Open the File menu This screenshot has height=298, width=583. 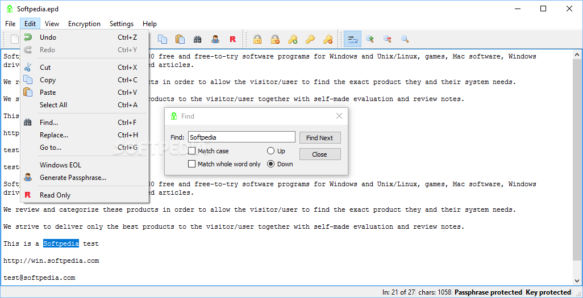(10, 24)
